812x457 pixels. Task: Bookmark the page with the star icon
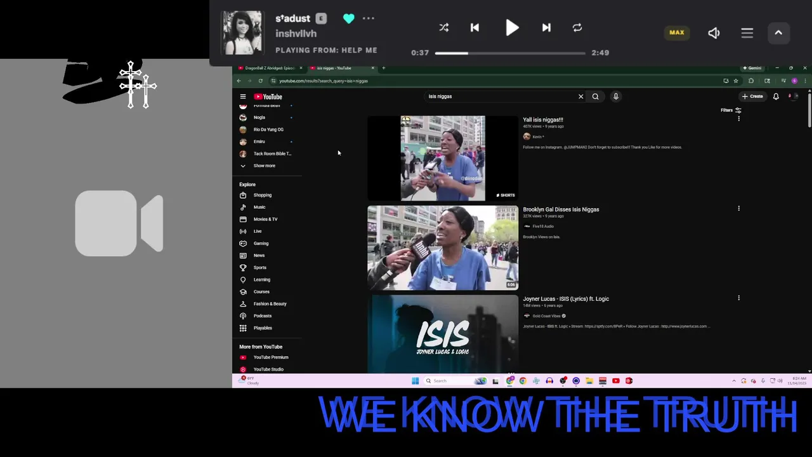point(736,81)
